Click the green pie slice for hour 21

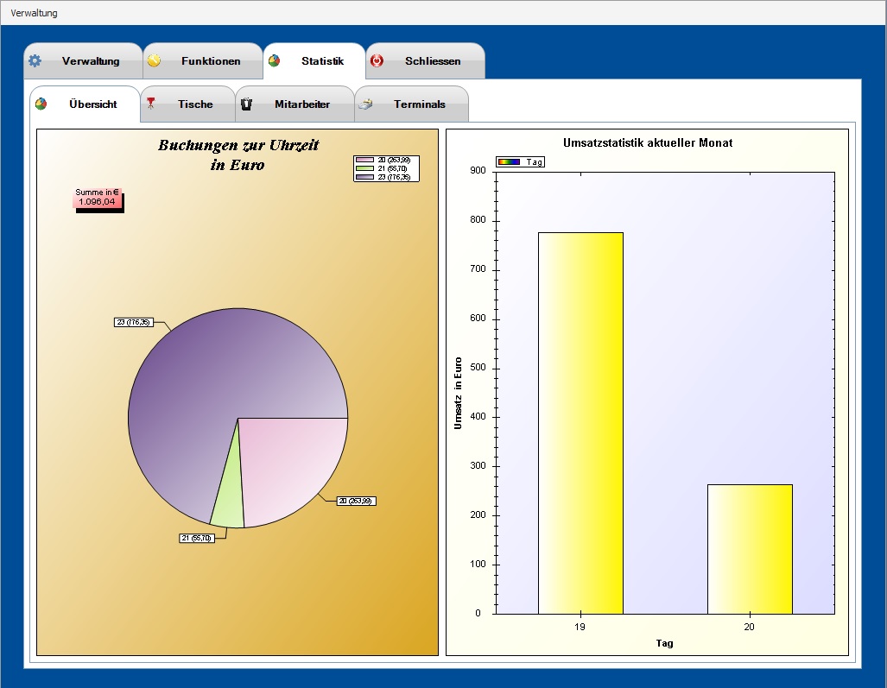(x=228, y=501)
